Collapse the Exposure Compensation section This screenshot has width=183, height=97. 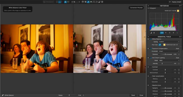(148, 48)
